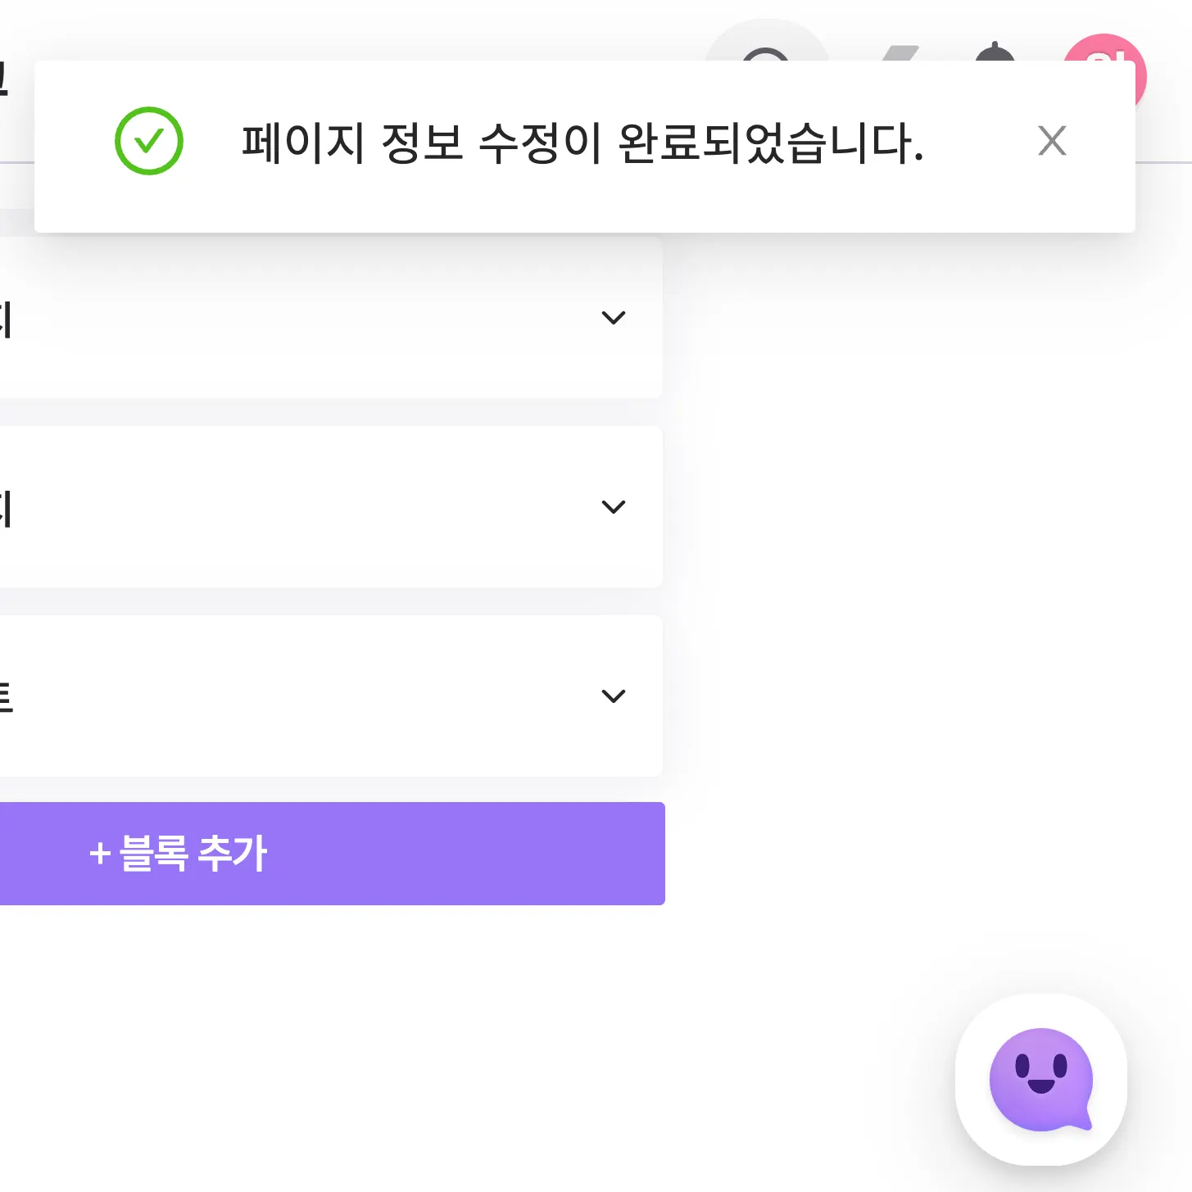Open notifications via the bell icon
Image resolution: width=1192 pixels, height=1192 pixels.
coord(995,52)
